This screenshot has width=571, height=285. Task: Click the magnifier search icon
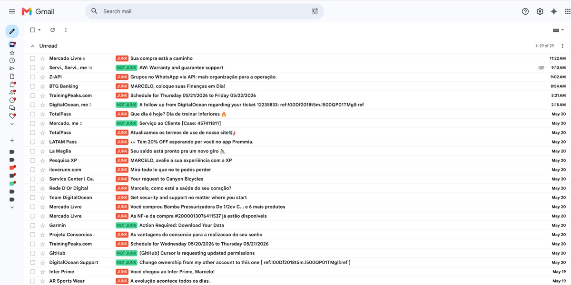pos(94,11)
